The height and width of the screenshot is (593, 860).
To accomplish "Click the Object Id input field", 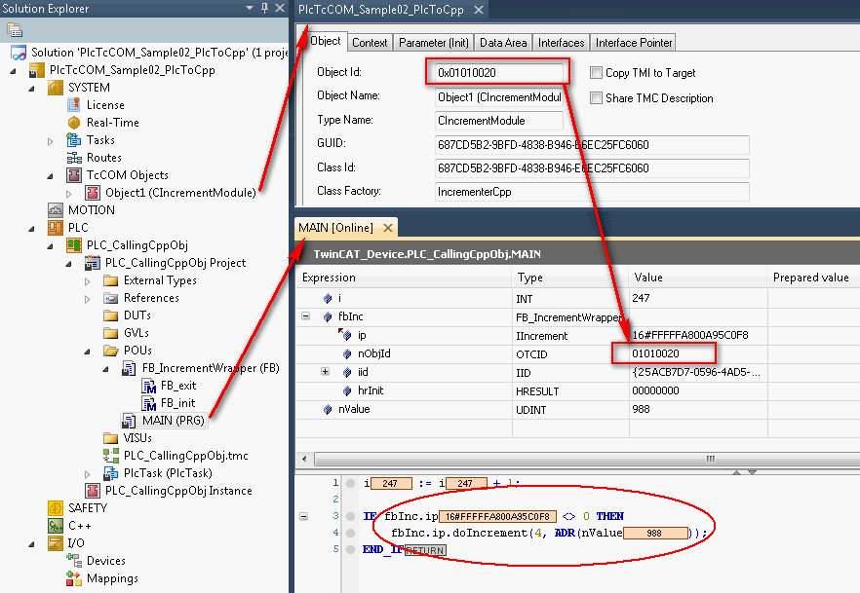I will click(499, 73).
